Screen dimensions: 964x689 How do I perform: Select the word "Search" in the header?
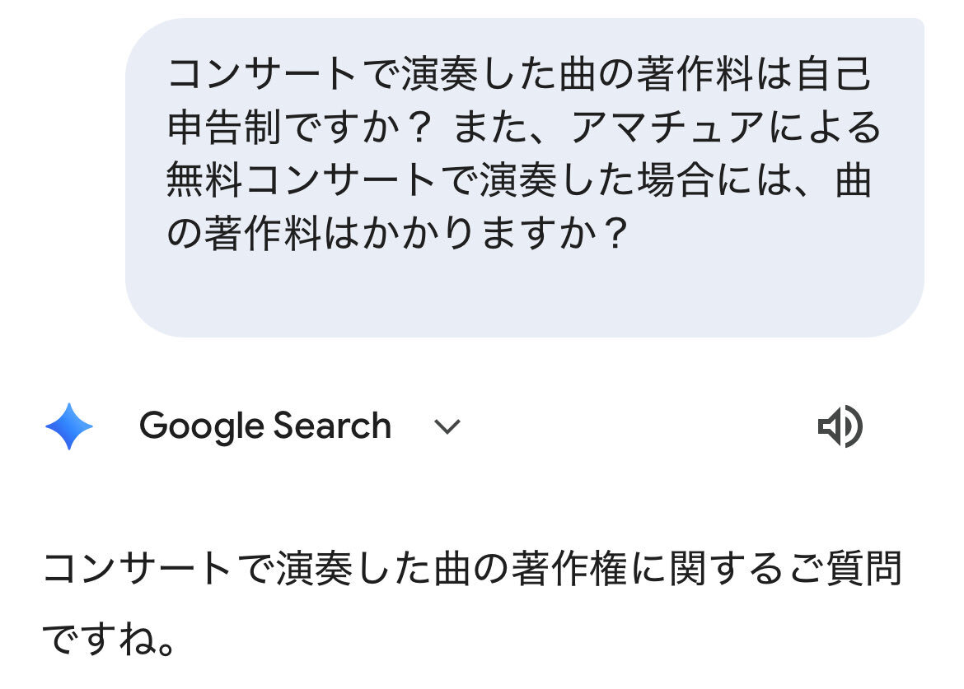[332, 426]
